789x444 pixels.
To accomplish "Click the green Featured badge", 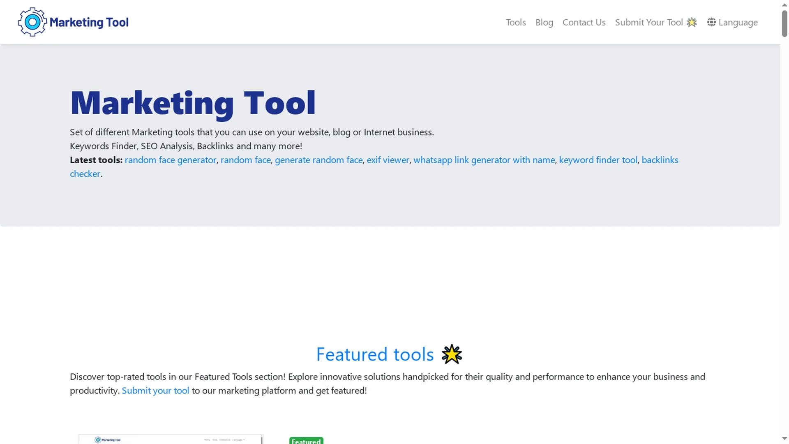I will 306,441.
